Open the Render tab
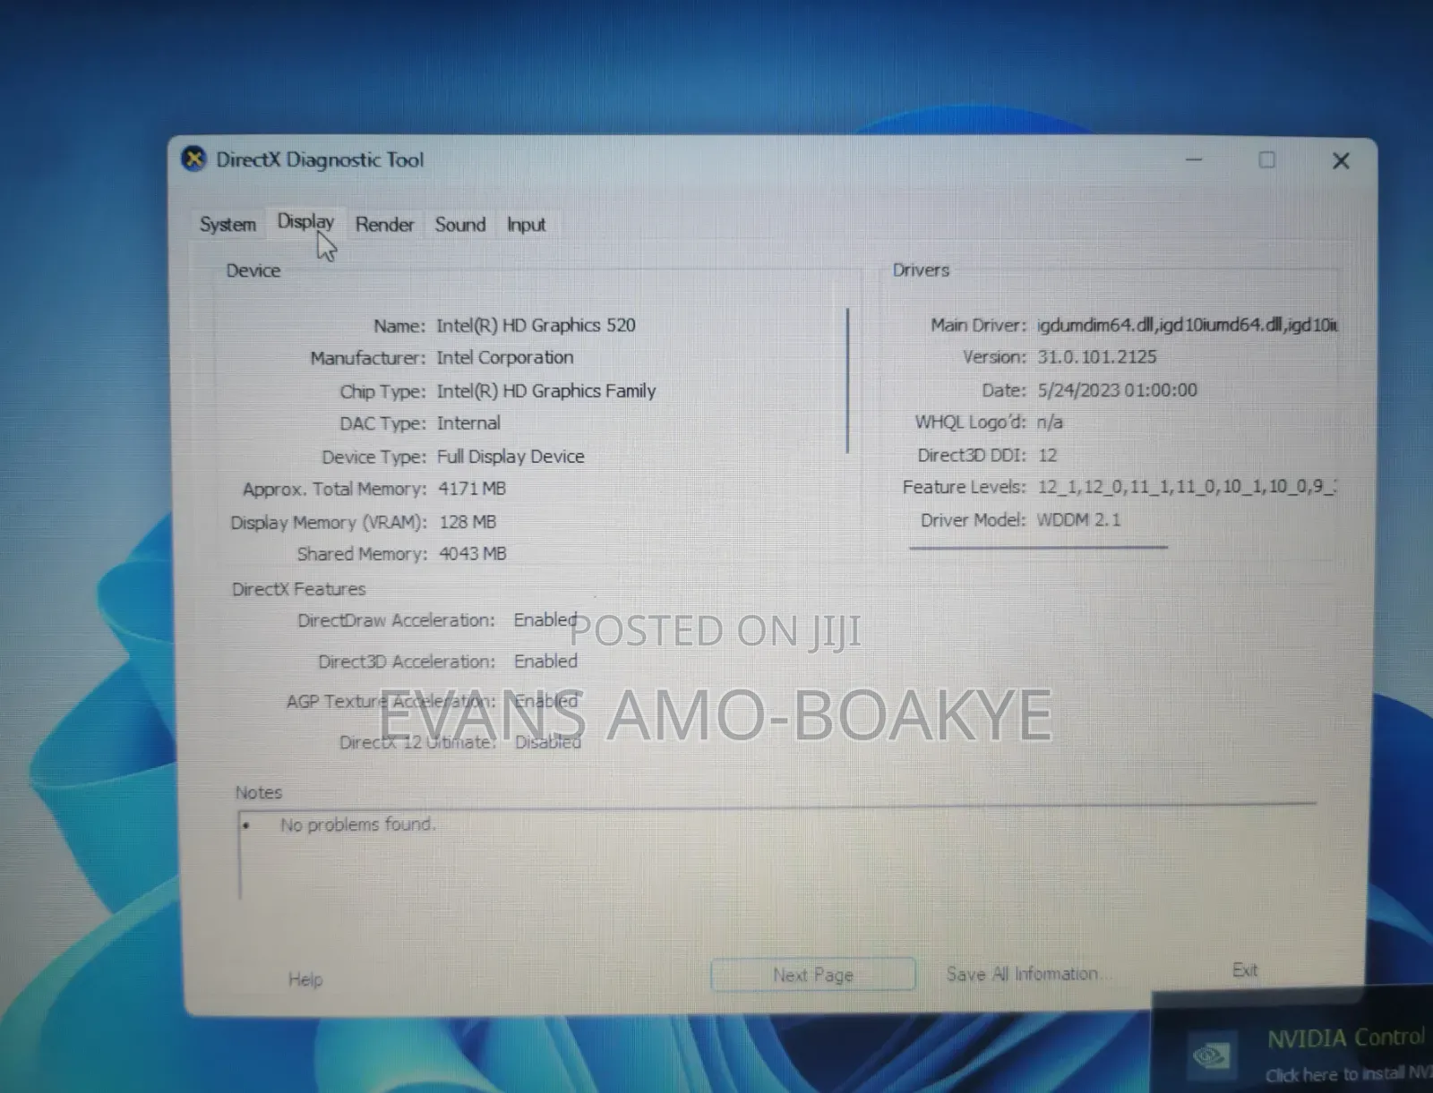The height and width of the screenshot is (1093, 1433). point(384,224)
